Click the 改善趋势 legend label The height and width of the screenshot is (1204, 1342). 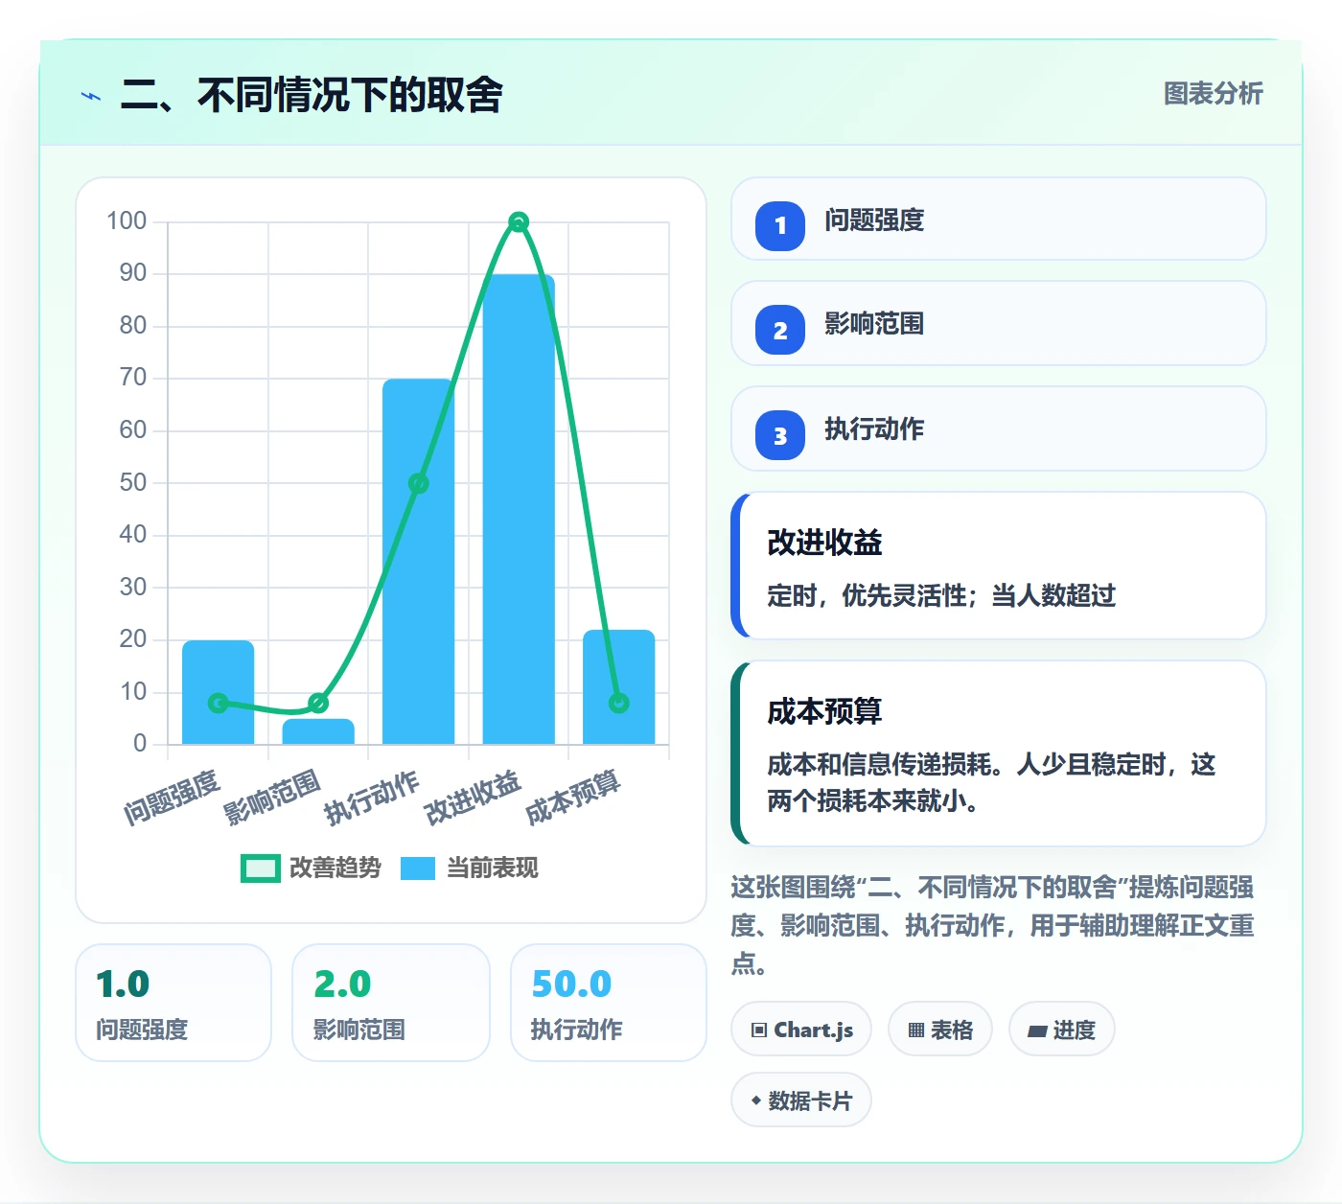coord(335,868)
